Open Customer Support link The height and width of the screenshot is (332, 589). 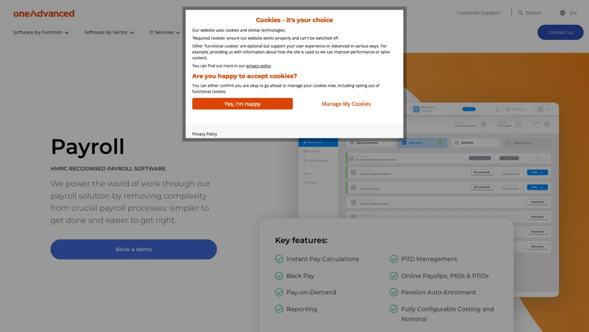478,13
